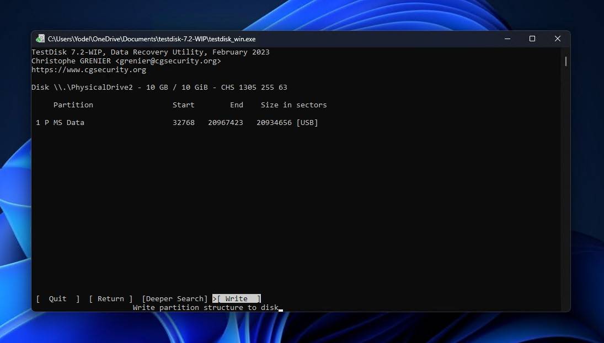The image size is (604, 343).
Task: Activate the highlighted Write option
Action: [237, 299]
